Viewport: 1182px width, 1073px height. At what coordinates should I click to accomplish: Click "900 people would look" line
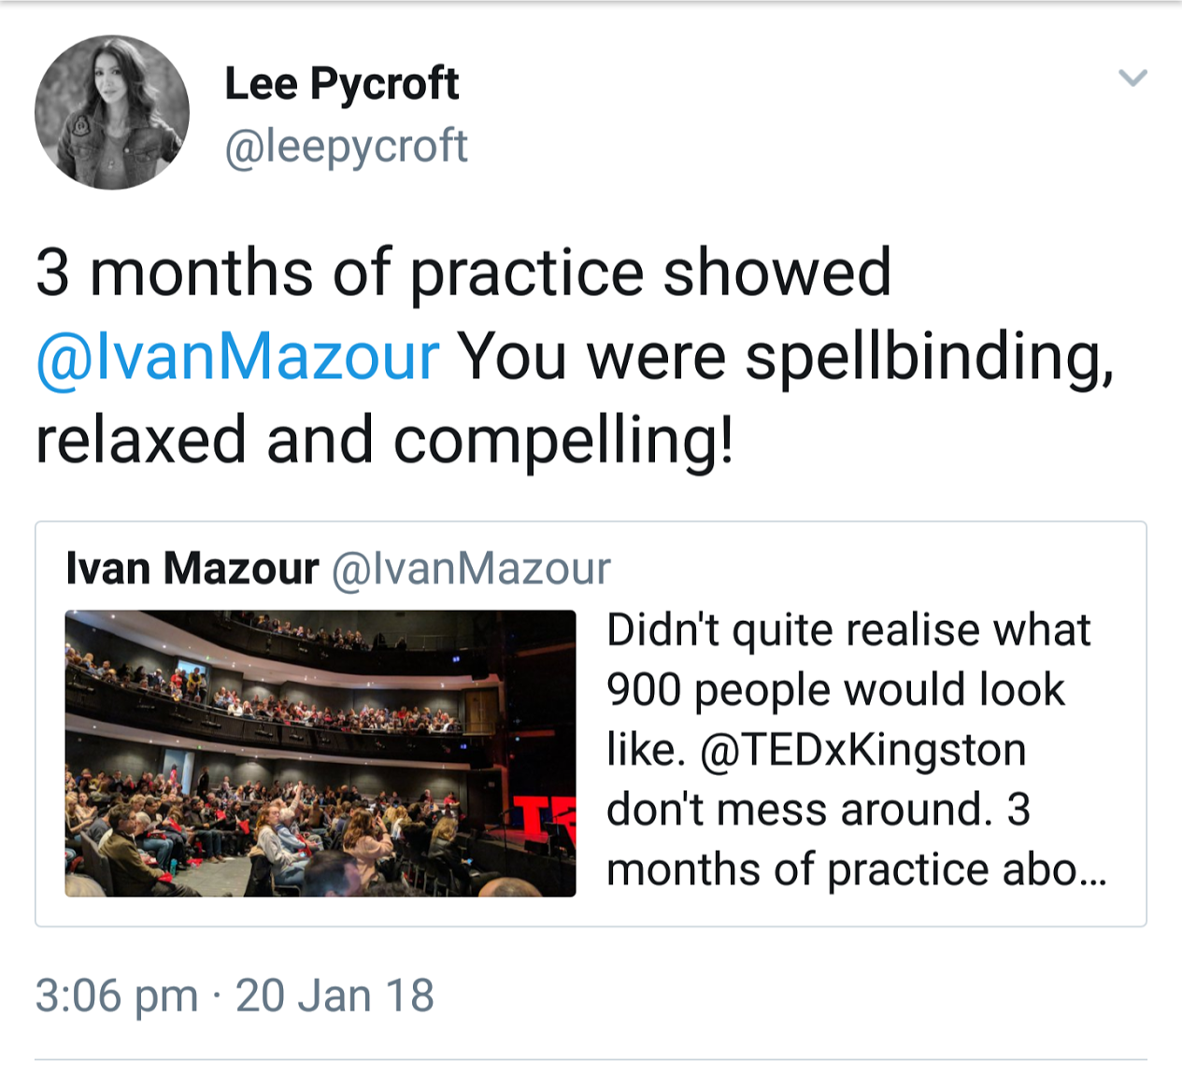(x=835, y=690)
